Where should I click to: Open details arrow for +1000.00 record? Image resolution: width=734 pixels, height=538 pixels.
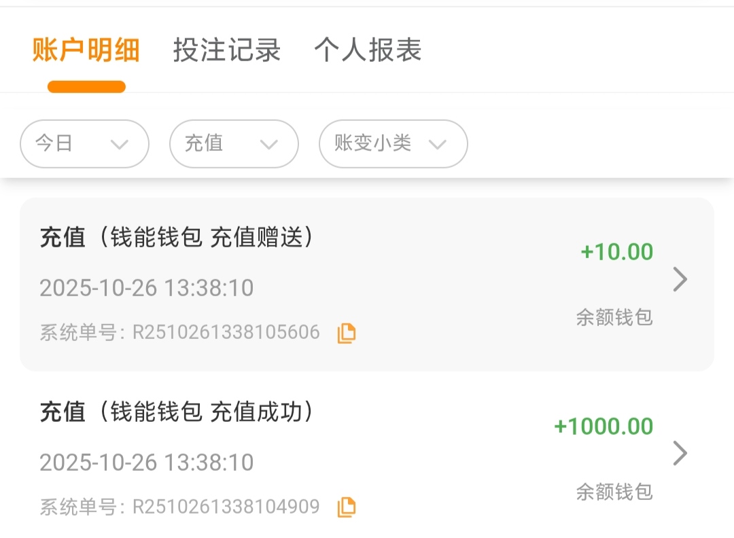click(680, 454)
